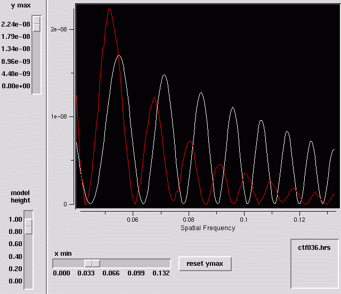Click the model height trough below handle
This screenshot has width=341, height=294.
(28, 261)
